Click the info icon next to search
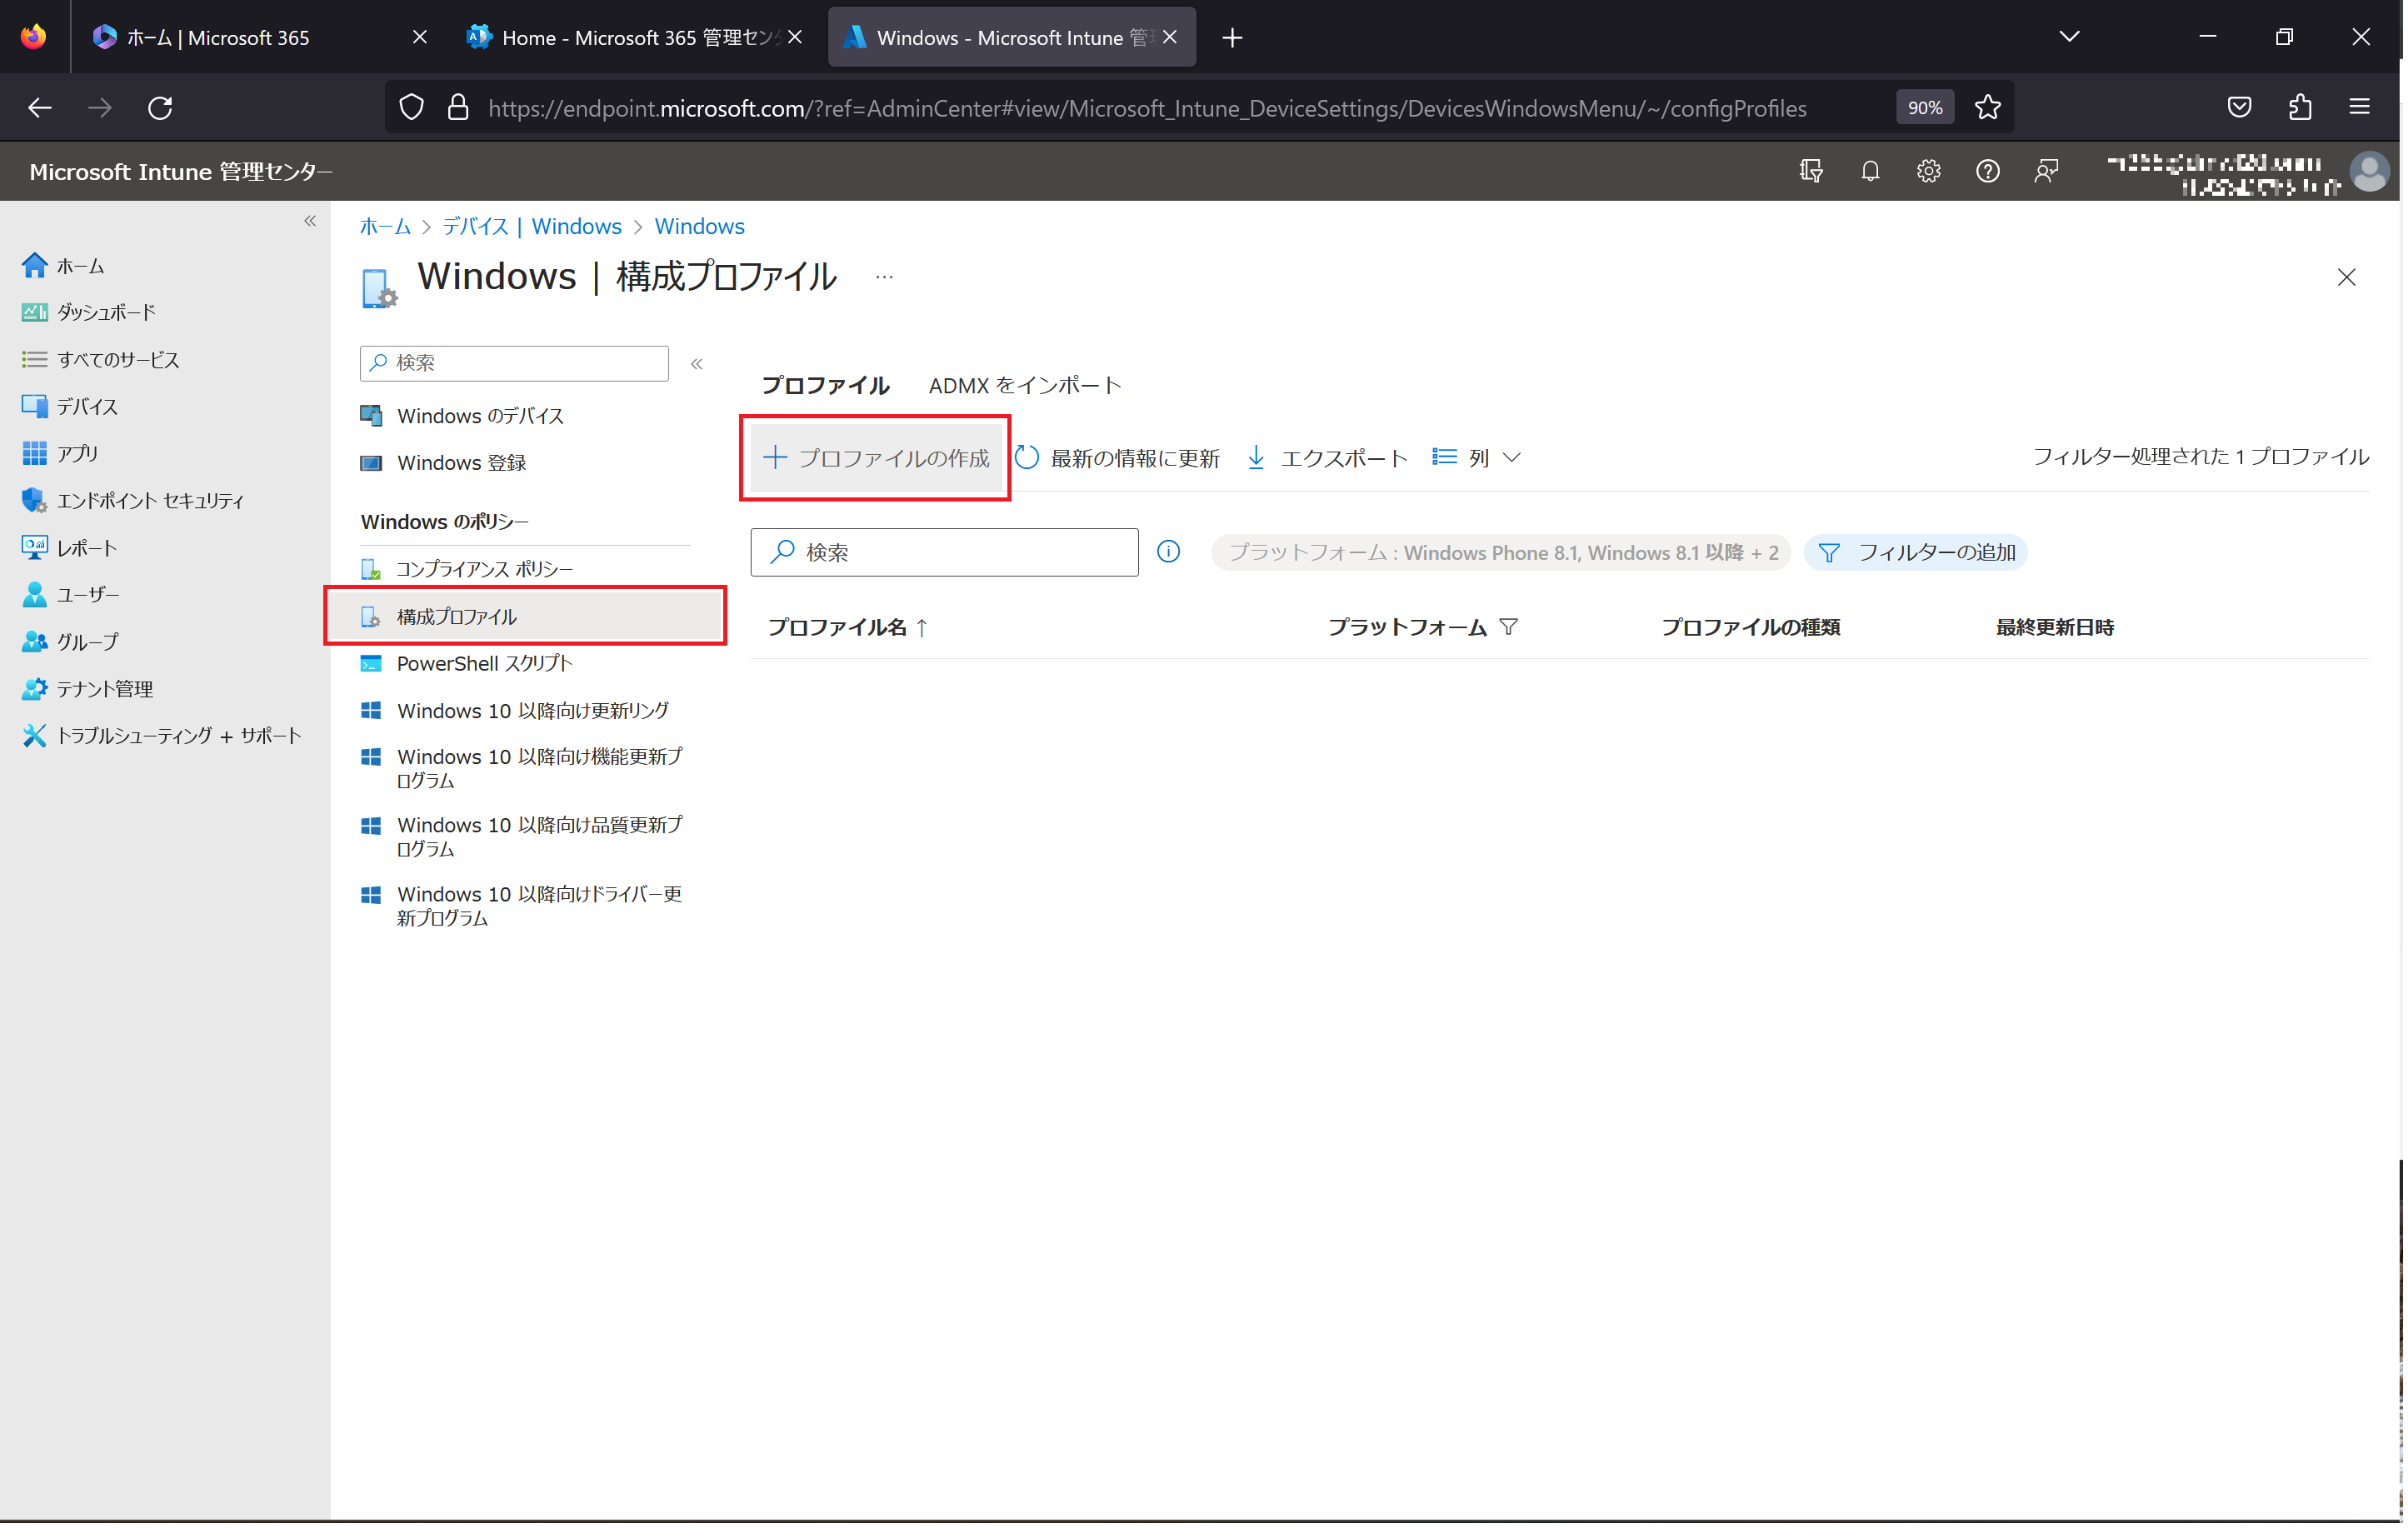This screenshot has width=2408, height=1528. 1170,552
